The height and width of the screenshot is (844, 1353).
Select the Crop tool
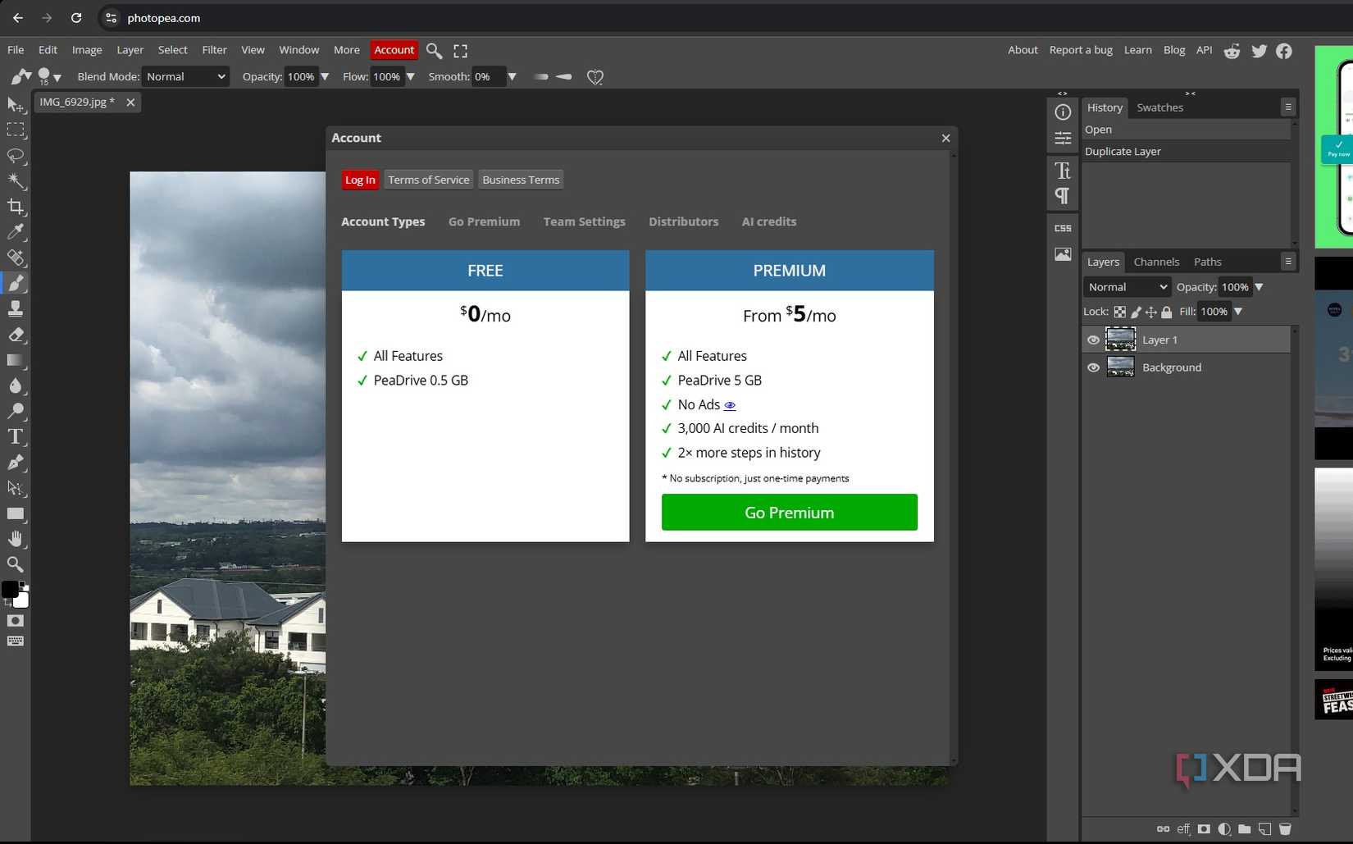[16, 207]
